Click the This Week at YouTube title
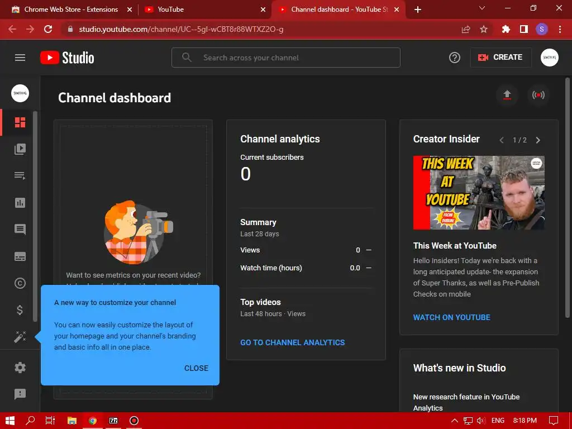The image size is (572, 429). point(455,246)
